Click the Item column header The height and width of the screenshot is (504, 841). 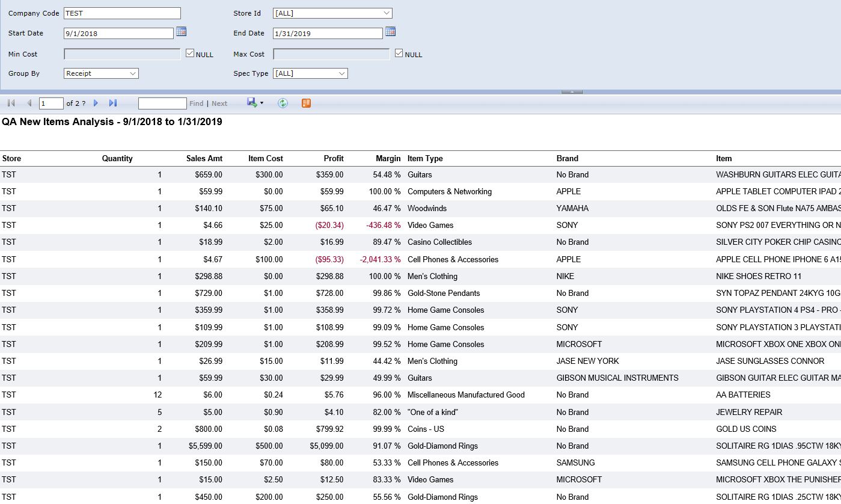click(724, 159)
